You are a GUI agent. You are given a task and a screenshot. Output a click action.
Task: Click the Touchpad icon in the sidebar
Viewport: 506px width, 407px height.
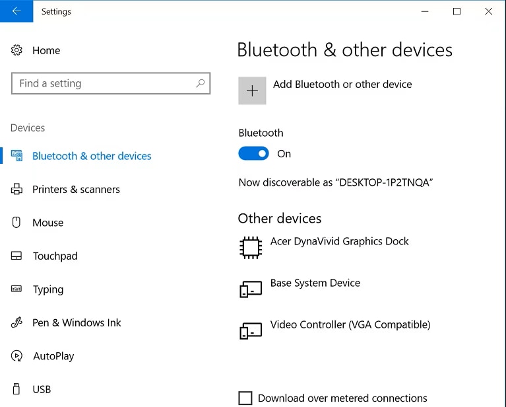16,256
